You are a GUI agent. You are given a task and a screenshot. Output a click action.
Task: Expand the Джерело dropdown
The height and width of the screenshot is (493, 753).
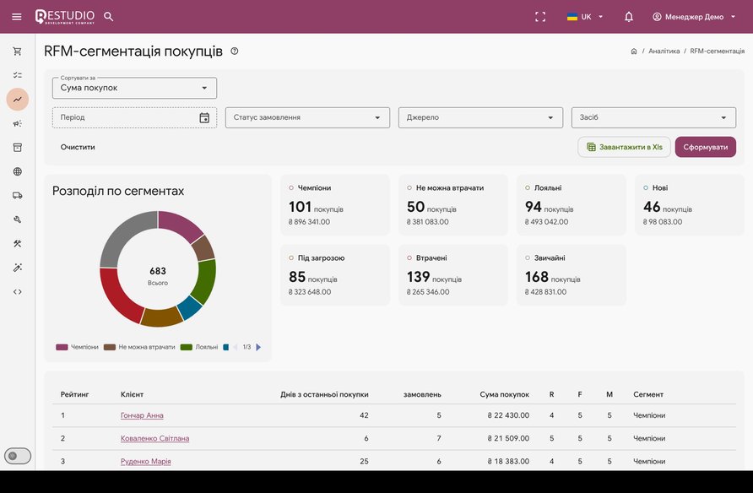click(480, 117)
